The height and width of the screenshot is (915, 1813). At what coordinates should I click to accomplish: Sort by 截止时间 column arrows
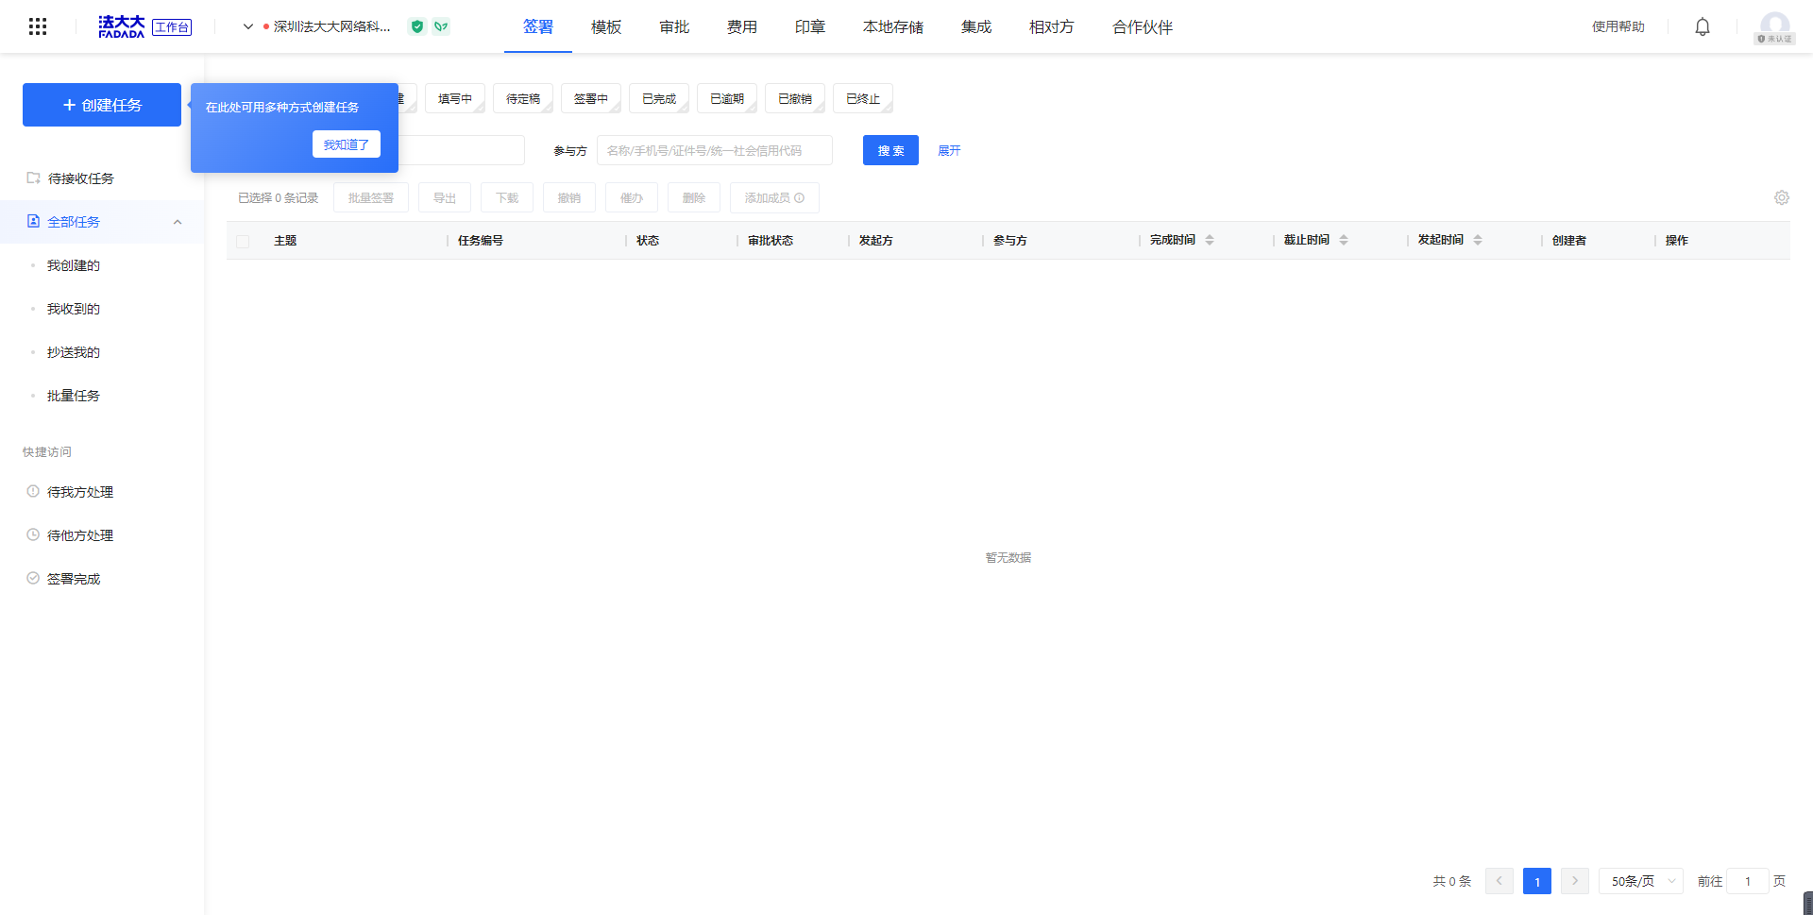point(1344,240)
